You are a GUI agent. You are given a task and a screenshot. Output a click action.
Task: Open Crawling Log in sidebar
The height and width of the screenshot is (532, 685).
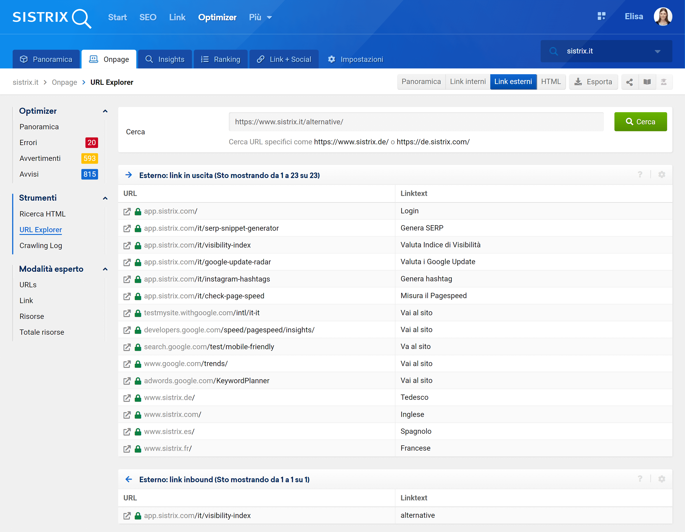point(41,245)
